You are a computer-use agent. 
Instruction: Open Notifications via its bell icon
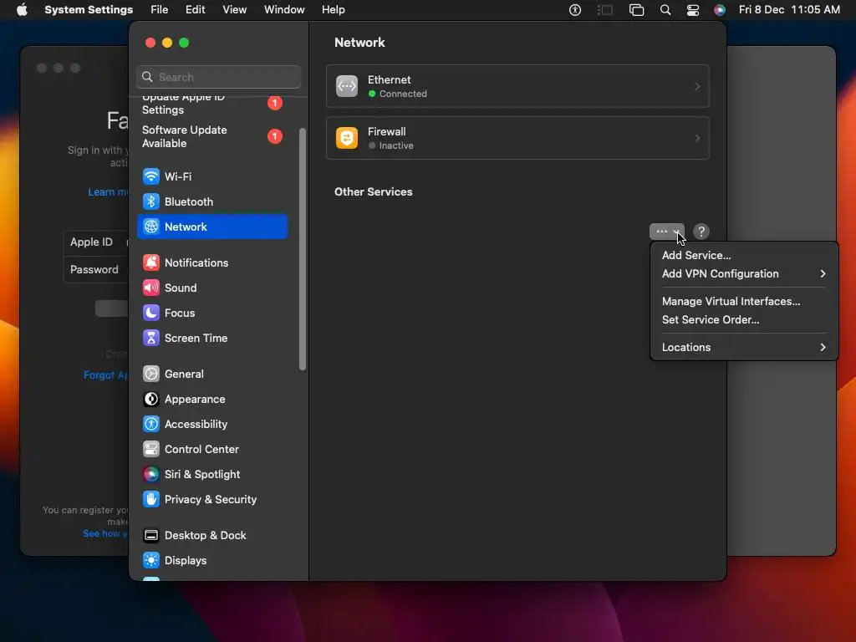point(151,262)
